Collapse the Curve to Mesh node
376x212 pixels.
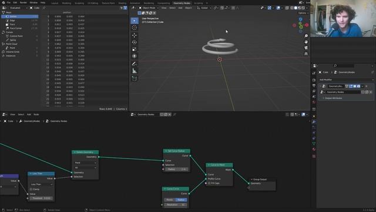[209, 165]
